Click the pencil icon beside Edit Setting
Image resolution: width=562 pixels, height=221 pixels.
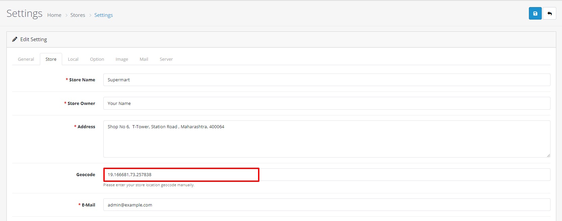point(15,39)
